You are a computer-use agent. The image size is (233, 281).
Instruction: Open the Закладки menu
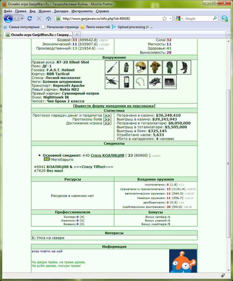[61, 11]
